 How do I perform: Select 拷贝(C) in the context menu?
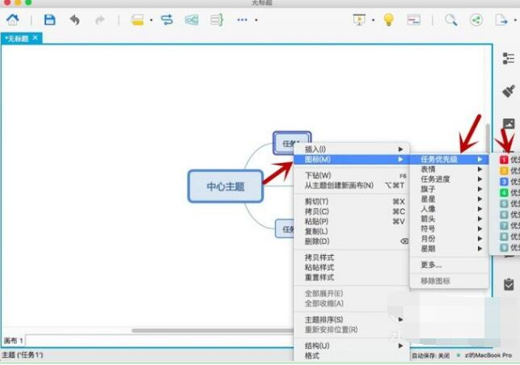click(x=352, y=212)
